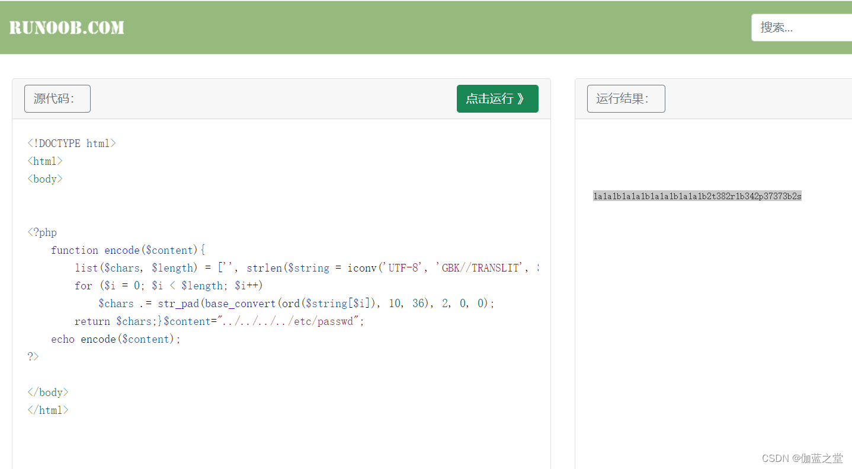852x469 pixels.
Task: Click the DOCTYPE html declaration line
Action: pyautogui.click(x=71, y=143)
